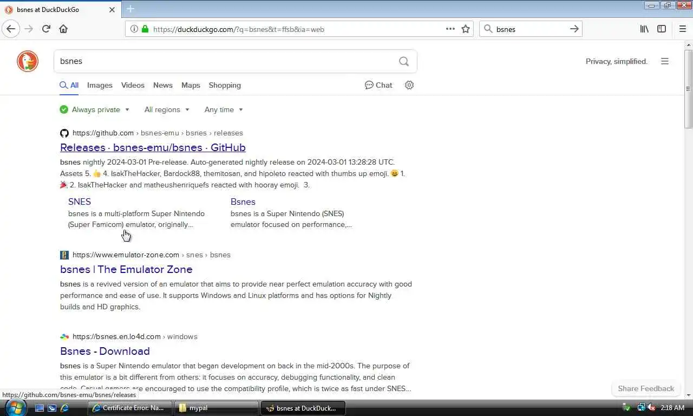Open DuckDuckGo Chat
This screenshot has width=693, height=416.
point(378,85)
